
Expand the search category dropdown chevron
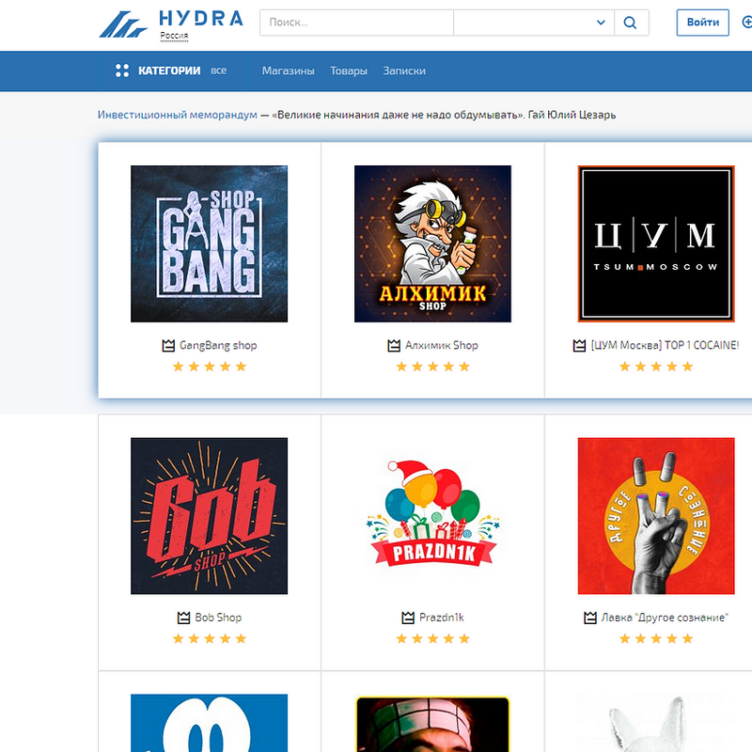tap(602, 23)
